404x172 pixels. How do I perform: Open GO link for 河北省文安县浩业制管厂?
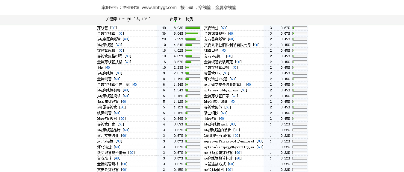coord(249,85)
